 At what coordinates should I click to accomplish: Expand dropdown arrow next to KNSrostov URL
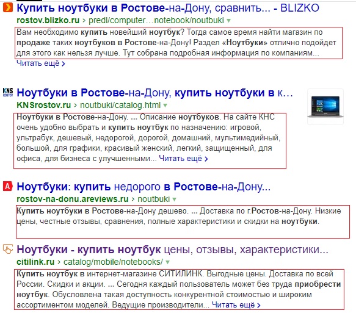(165, 106)
